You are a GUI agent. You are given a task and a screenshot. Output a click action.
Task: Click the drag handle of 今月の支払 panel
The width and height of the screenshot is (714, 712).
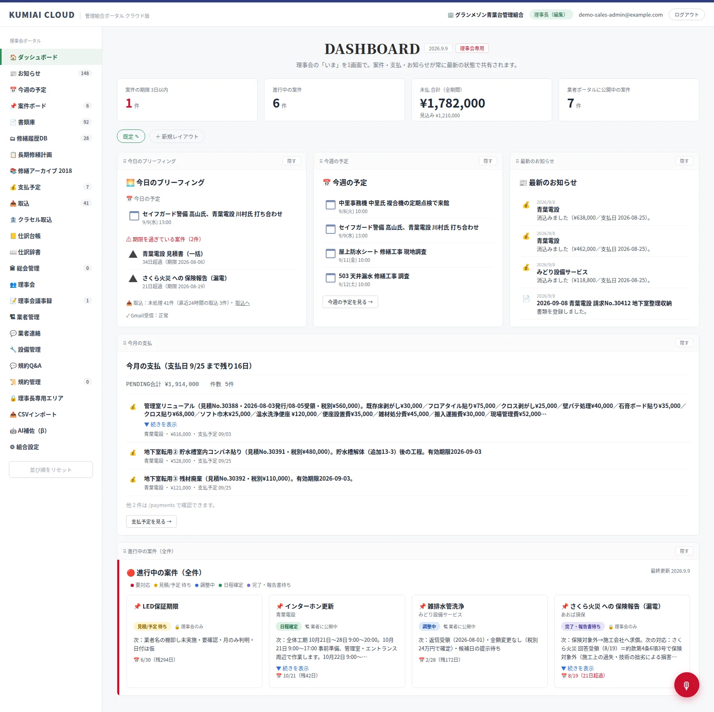tap(125, 343)
